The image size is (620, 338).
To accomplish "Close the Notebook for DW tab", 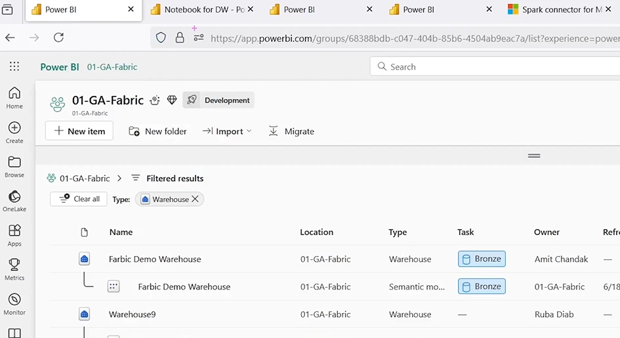I will 250,9.
